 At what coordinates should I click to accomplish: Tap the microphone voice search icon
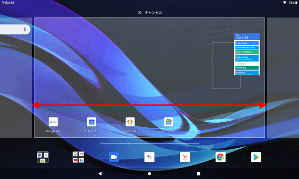24,29
